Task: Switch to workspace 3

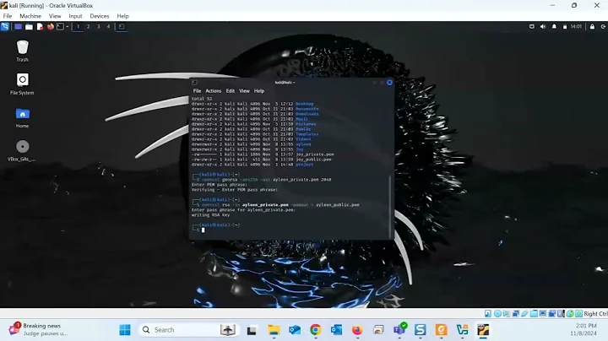Action: tap(98, 26)
